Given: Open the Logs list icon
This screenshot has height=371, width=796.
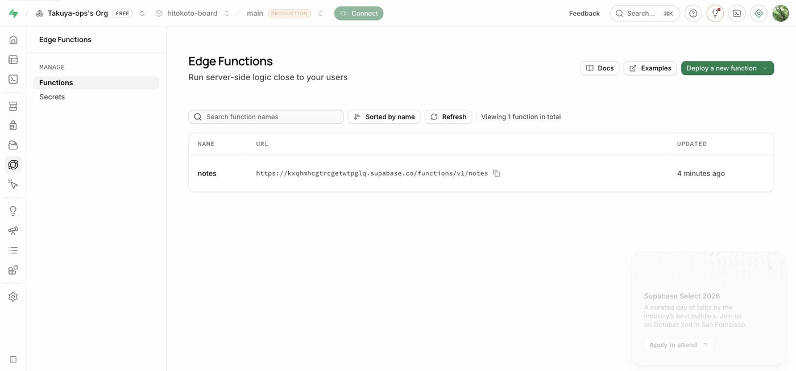Looking at the screenshot, I should pos(13,251).
